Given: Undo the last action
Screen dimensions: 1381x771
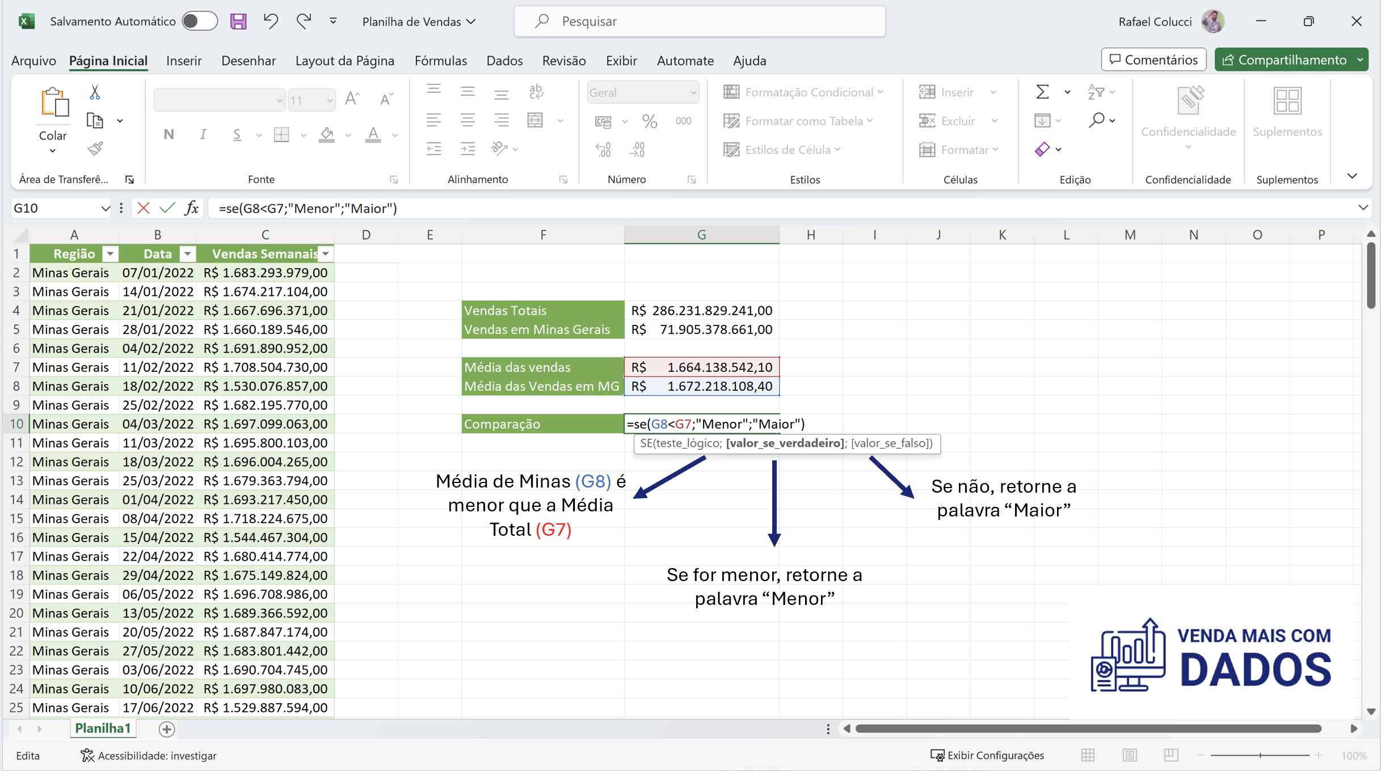Looking at the screenshot, I should coord(271,22).
